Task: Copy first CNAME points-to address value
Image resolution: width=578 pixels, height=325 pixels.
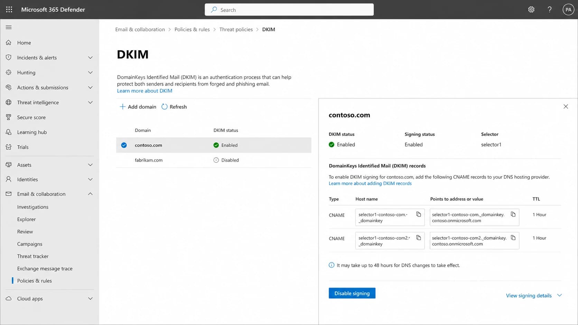Action: coord(513,214)
